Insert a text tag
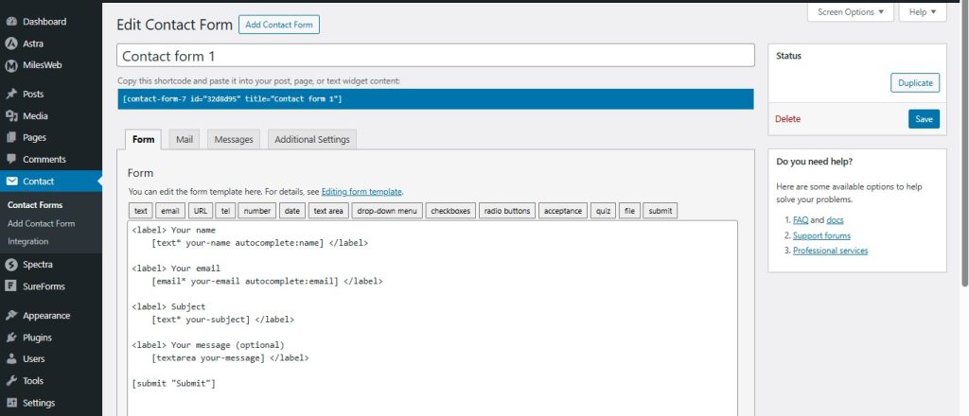Screen dimensions: 969x416 [141, 211]
